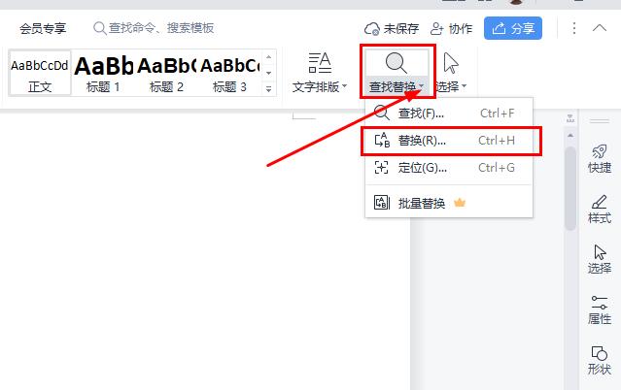The height and width of the screenshot is (390, 621).
Task: Click the Ctrl+H shortcut text
Action: (497, 141)
